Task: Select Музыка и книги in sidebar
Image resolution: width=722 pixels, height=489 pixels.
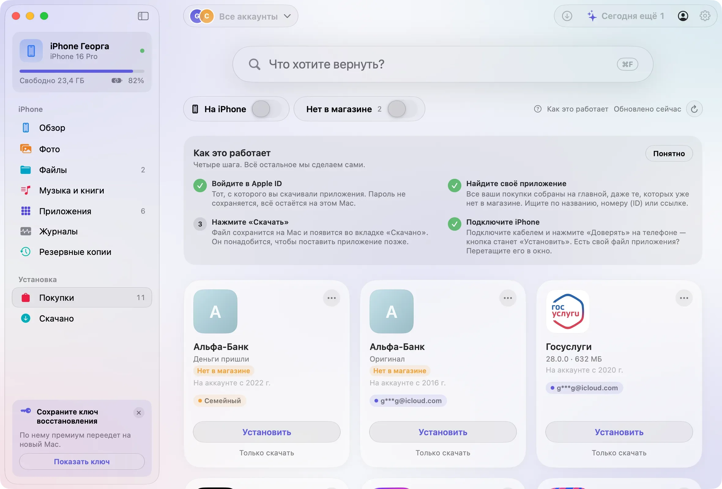Action: (x=82, y=190)
